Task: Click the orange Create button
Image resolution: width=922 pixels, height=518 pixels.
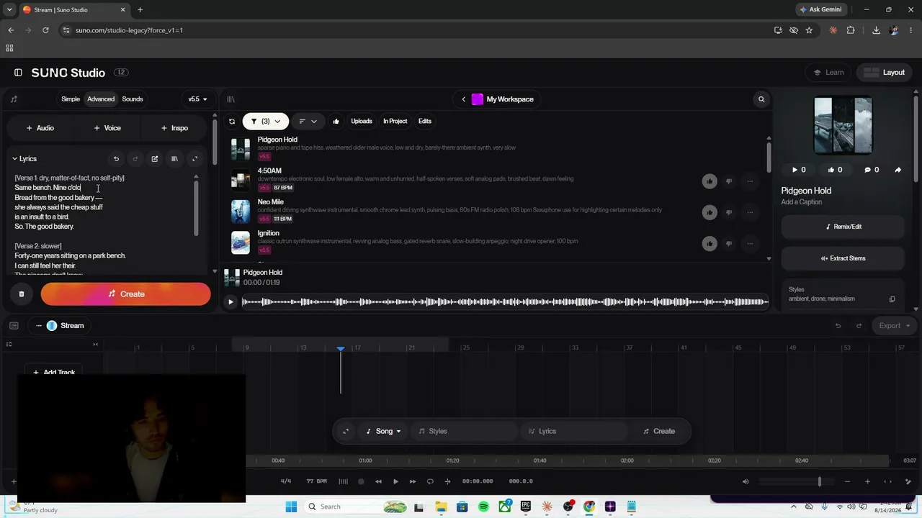Action: click(x=126, y=294)
